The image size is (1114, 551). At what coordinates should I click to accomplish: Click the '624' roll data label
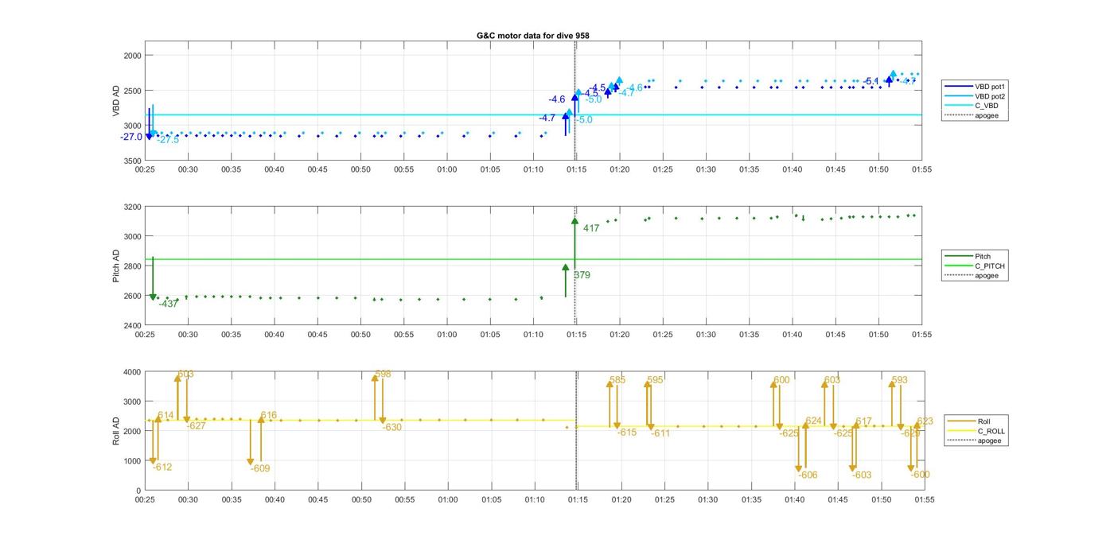click(x=813, y=421)
